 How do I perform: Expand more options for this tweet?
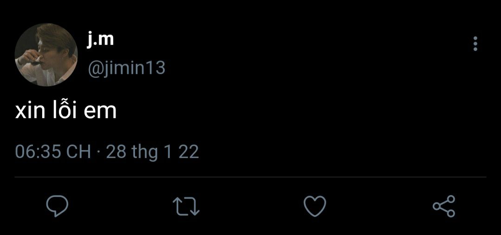click(x=475, y=44)
